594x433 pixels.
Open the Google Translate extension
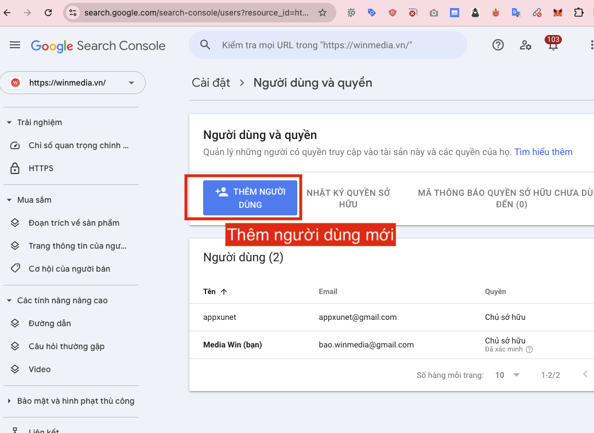pyautogui.click(x=517, y=13)
